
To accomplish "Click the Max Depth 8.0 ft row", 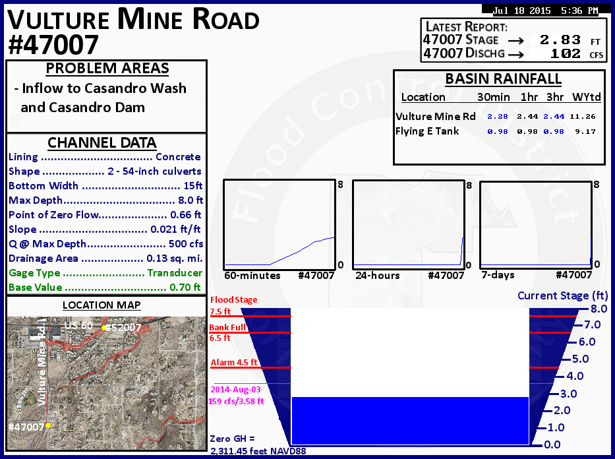I will tap(105, 200).
